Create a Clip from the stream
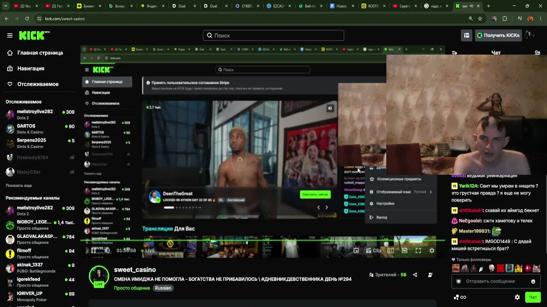Image resolution: width=547 pixels, height=307 pixels. click(x=373, y=251)
